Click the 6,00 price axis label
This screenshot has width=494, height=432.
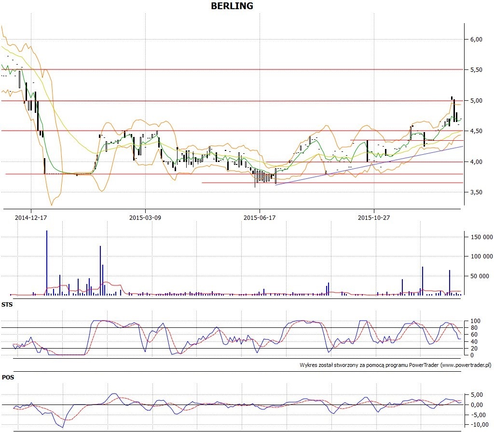476,40
